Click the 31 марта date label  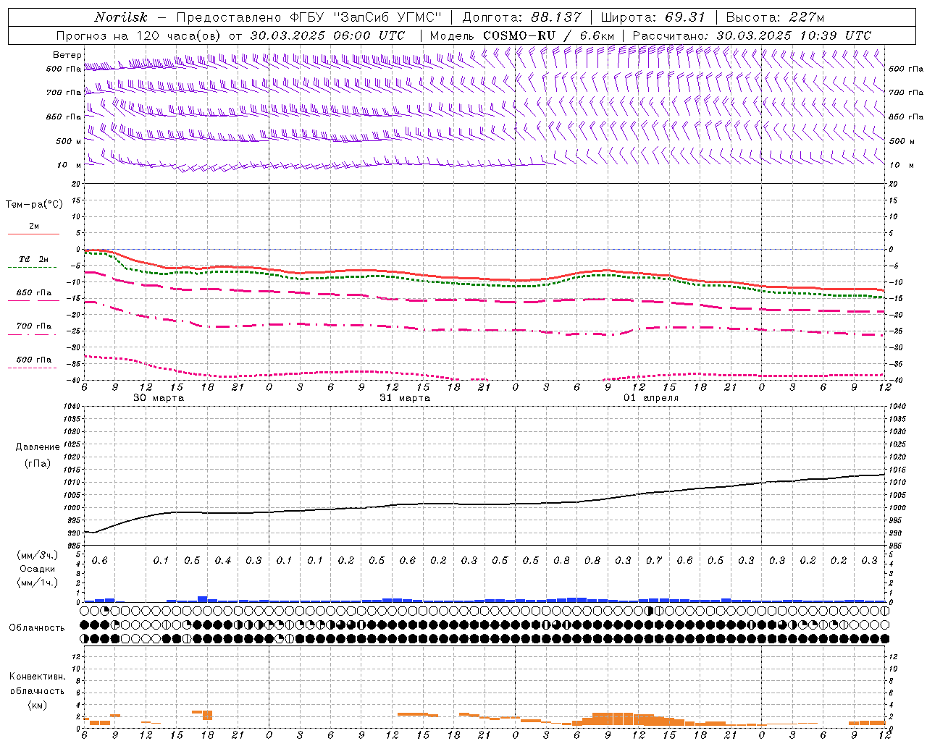click(405, 398)
